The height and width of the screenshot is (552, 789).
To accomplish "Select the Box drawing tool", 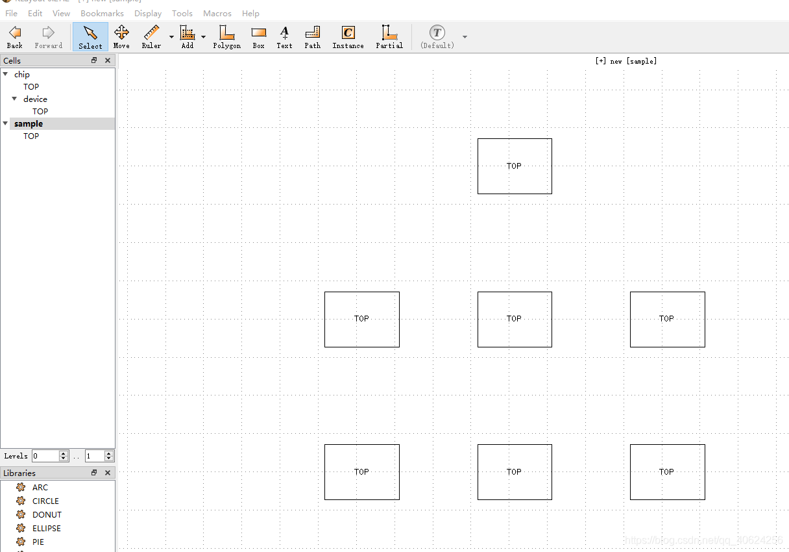I will (259, 37).
